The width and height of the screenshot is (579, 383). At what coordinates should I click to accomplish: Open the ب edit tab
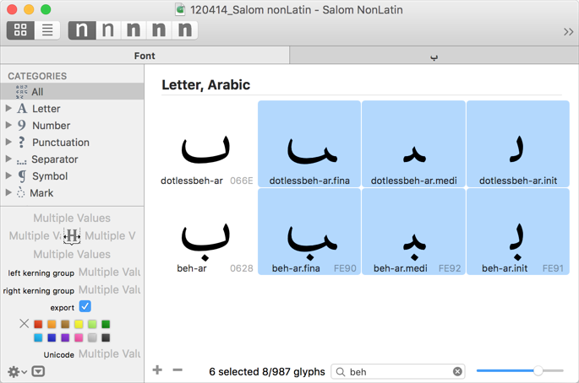pyautogui.click(x=434, y=56)
